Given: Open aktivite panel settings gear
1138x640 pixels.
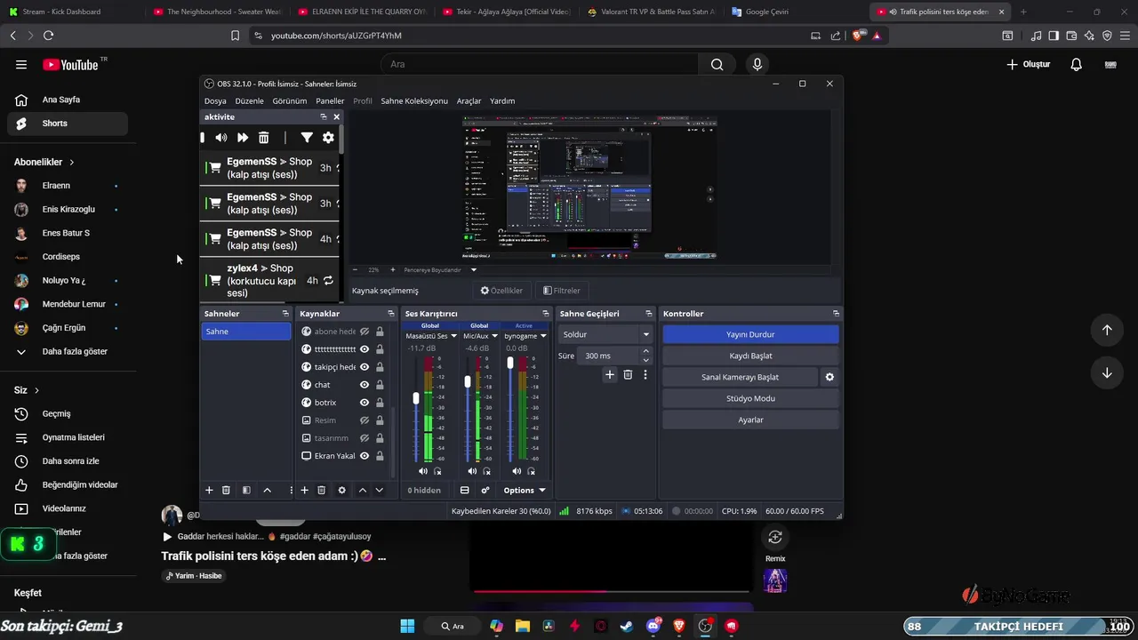Looking at the screenshot, I should point(328,138).
